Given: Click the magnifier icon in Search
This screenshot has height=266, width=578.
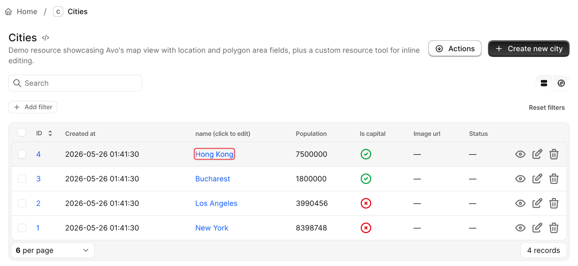Looking at the screenshot, I should [x=17, y=83].
